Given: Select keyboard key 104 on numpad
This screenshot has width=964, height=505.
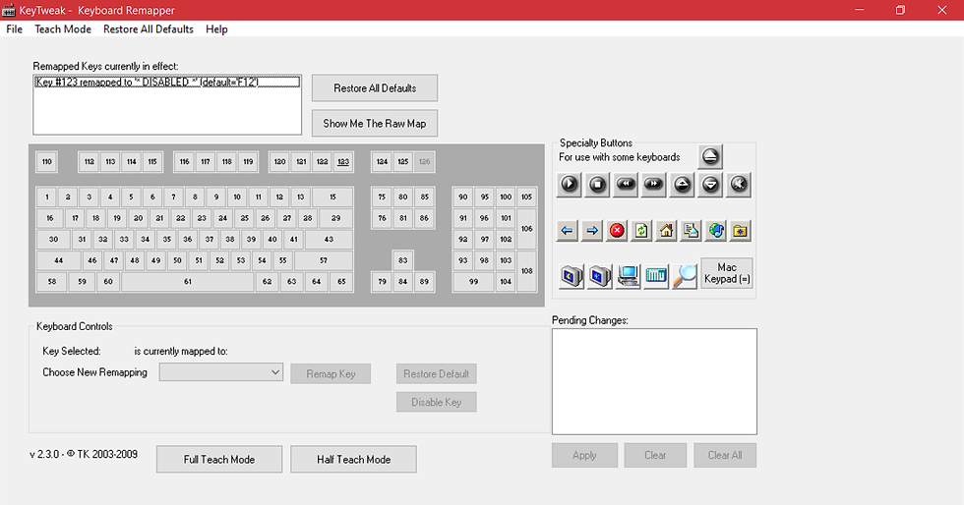Looking at the screenshot, I should coord(506,281).
